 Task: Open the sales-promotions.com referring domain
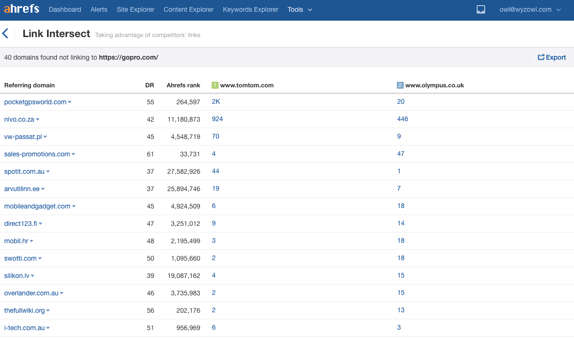coord(37,154)
